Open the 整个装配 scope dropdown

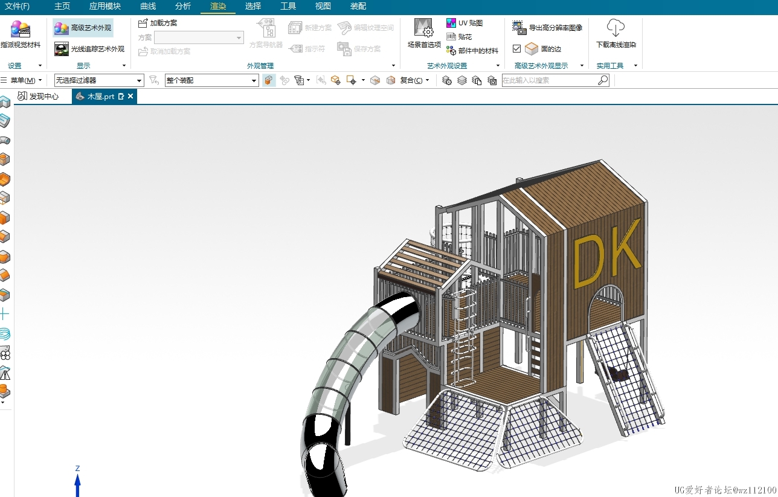coord(211,80)
